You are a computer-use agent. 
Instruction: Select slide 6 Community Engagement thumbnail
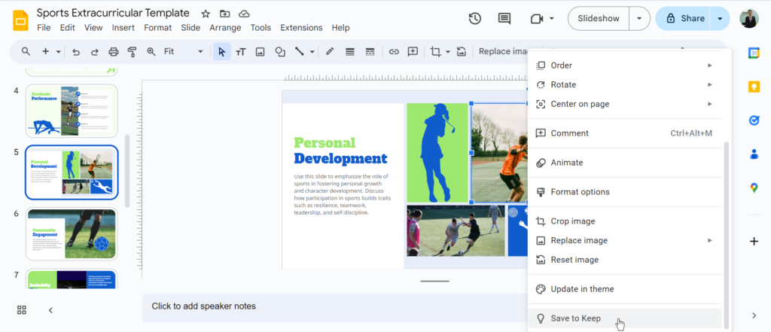click(x=72, y=234)
